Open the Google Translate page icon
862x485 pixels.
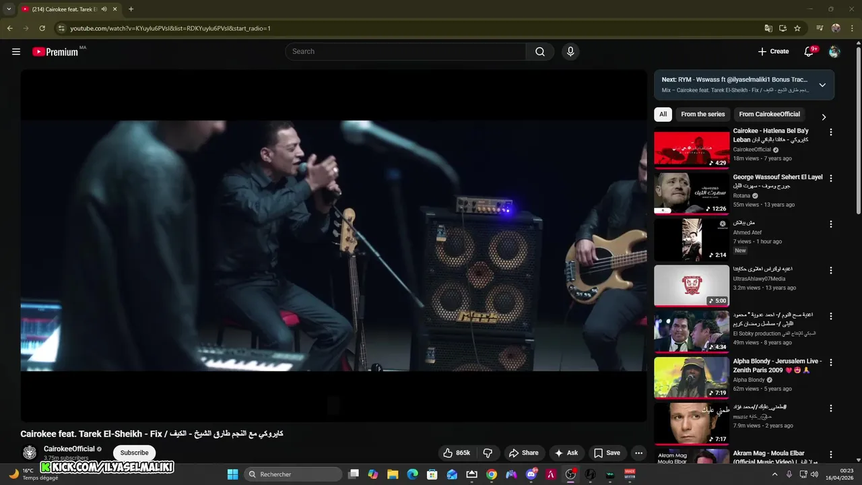click(768, 28)
